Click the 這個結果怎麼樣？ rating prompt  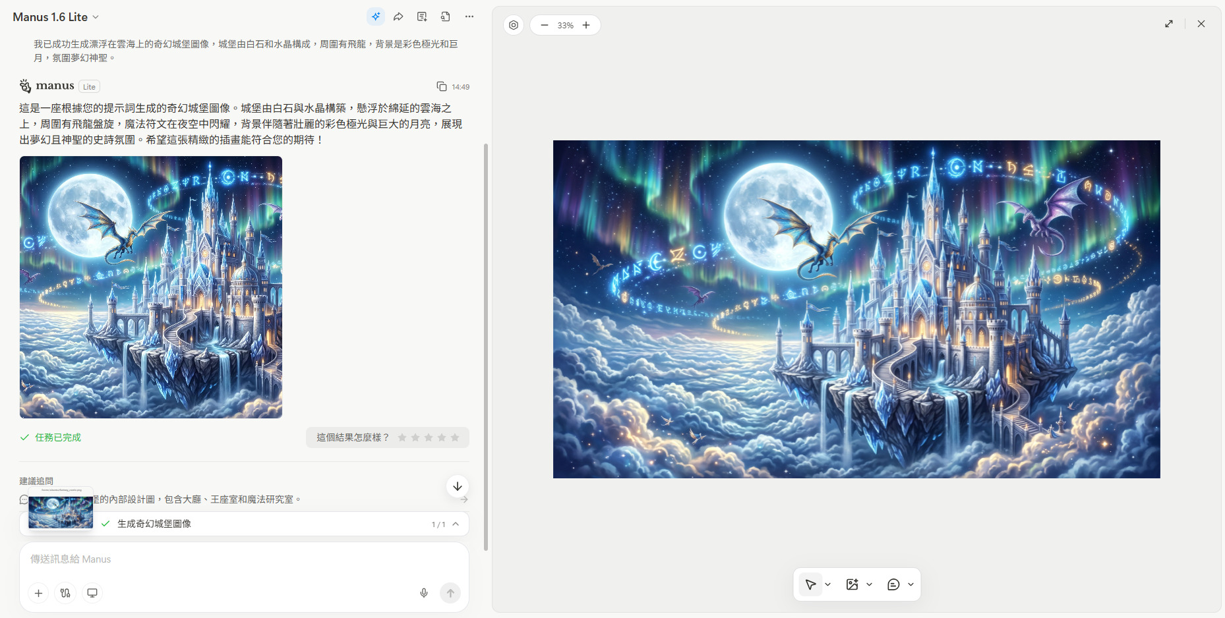coord(353,437)
